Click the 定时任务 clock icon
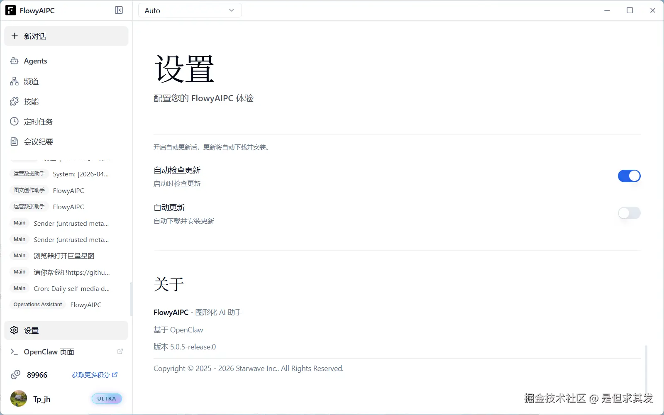 click(14, 122)
